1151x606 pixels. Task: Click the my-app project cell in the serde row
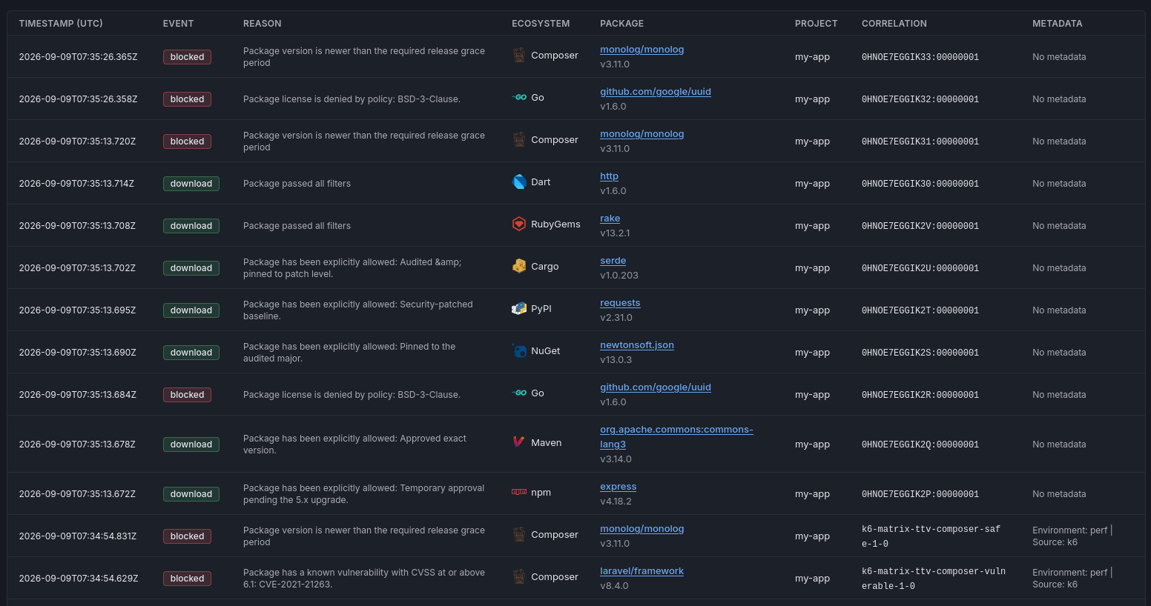click(x=812, y=268)
